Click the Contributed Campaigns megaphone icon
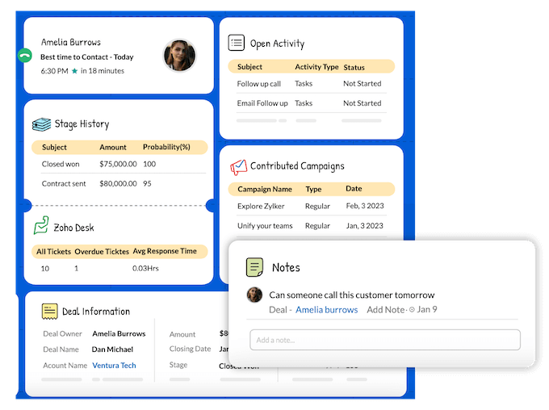Viewport: 549px width, 410px height. point(237,166)
